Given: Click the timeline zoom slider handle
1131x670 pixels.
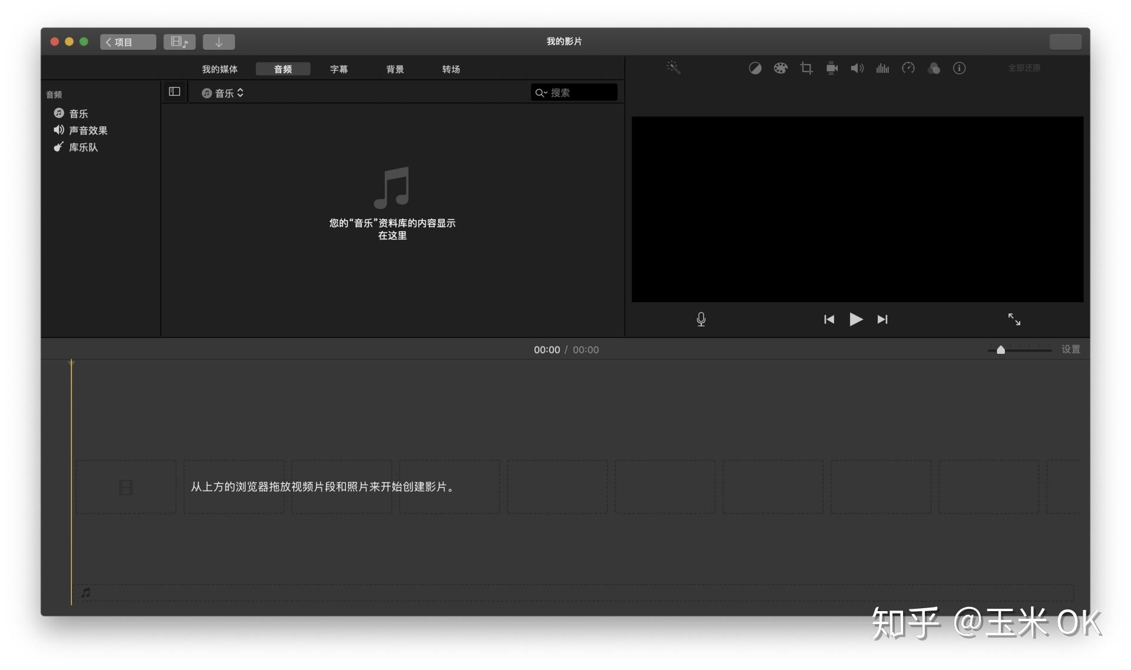Looking at the screenshot, I should pyautogui.click(x=1000, y=350).
